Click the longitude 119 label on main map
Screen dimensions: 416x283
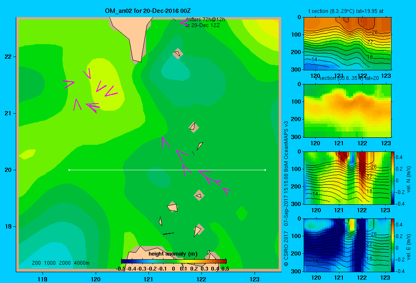(42, 279)
